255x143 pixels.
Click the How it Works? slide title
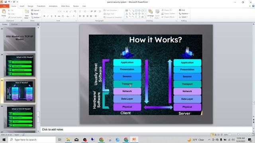(155, 40)
